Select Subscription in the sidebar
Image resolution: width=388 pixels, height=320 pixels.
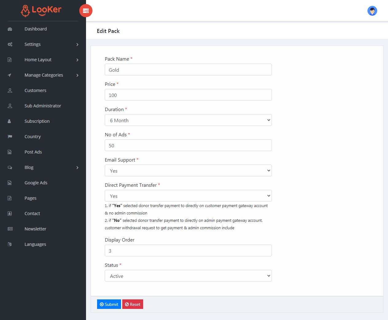coord(37,121)
